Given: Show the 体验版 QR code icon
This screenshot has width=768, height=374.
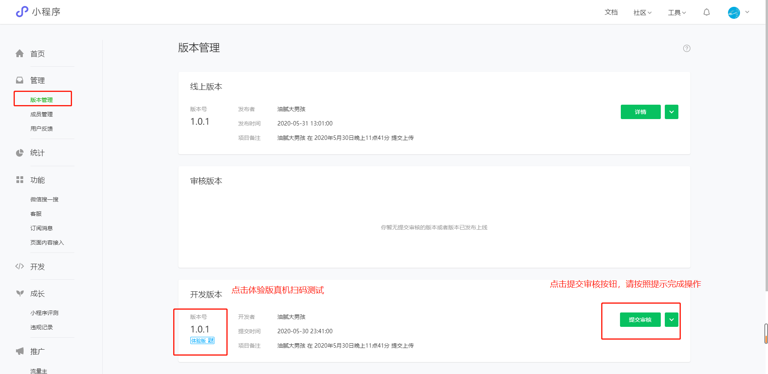Looking at the screenshot, I should [x=211, y=340].
